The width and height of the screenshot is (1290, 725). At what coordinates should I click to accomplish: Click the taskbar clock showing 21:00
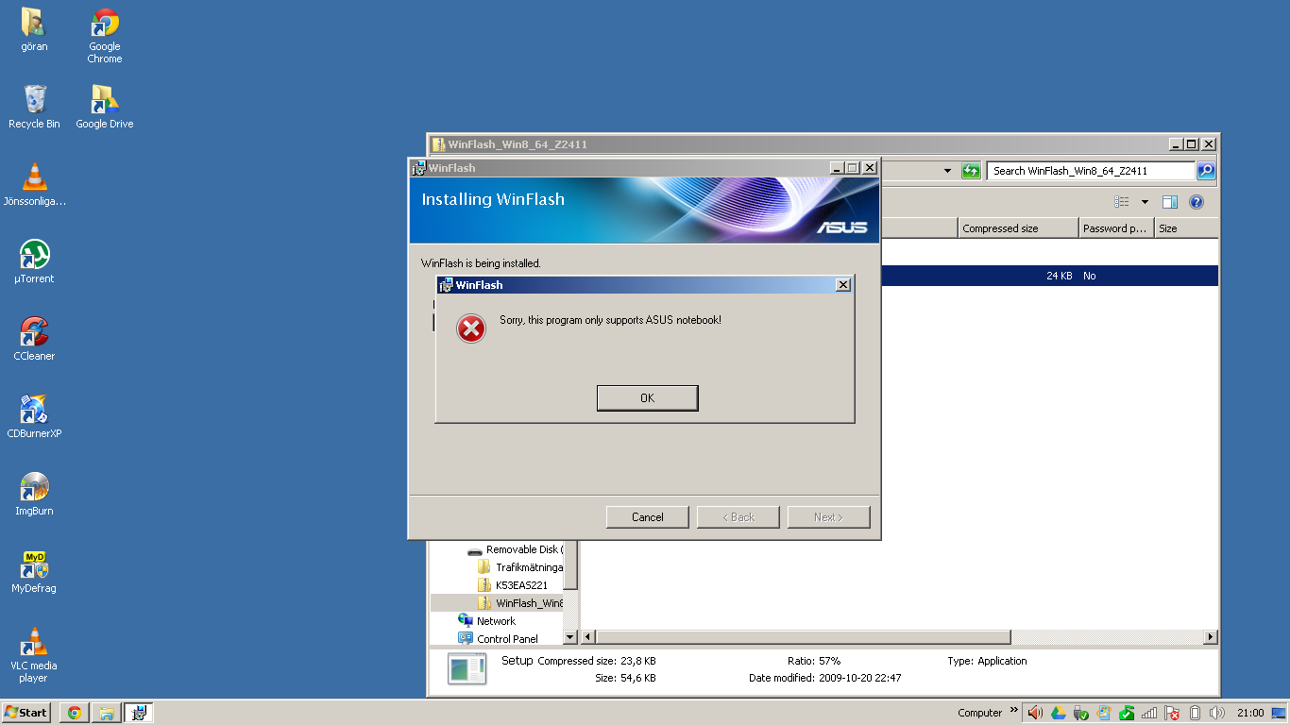(x=1250, y=713)
